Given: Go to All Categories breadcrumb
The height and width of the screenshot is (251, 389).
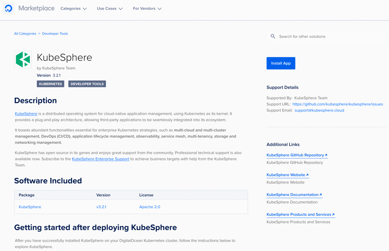Looking at the screenshot, I should pos(25,33).
